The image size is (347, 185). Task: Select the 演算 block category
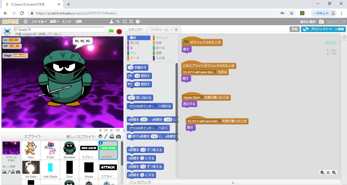pyautogui.click(x=159, y=53)
